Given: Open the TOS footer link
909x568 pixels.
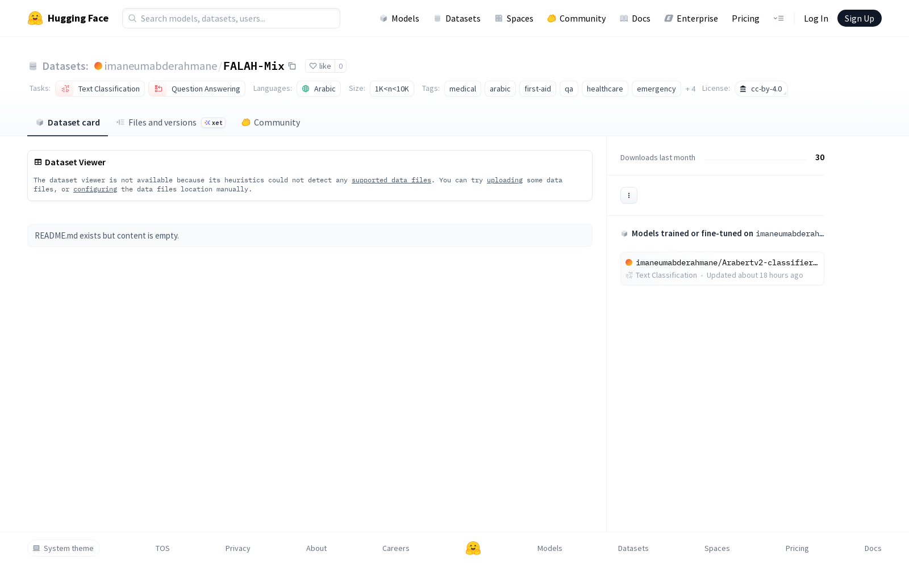Looking at the screenshot, I should pyautogui.click(x=162, y=548).
